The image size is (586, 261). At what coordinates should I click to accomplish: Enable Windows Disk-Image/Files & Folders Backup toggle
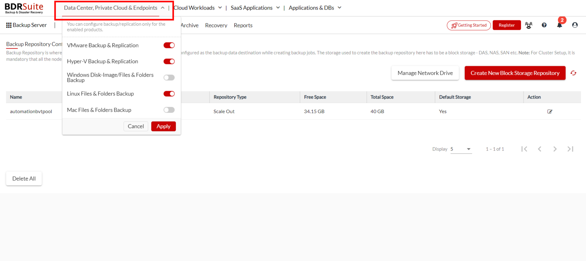coord(169,78)
